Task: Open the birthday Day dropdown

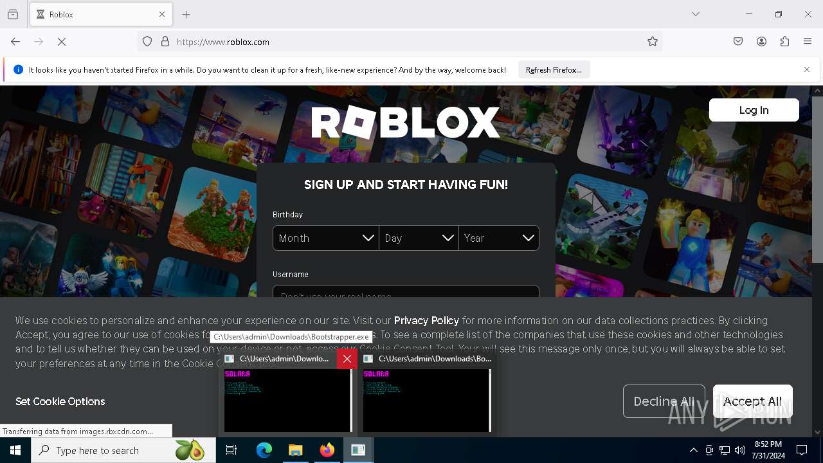Action: pyautogui.click(x=419, y=238)
